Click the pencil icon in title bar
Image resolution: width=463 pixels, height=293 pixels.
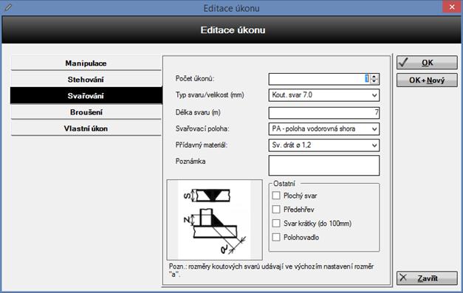tap(8, 7)
